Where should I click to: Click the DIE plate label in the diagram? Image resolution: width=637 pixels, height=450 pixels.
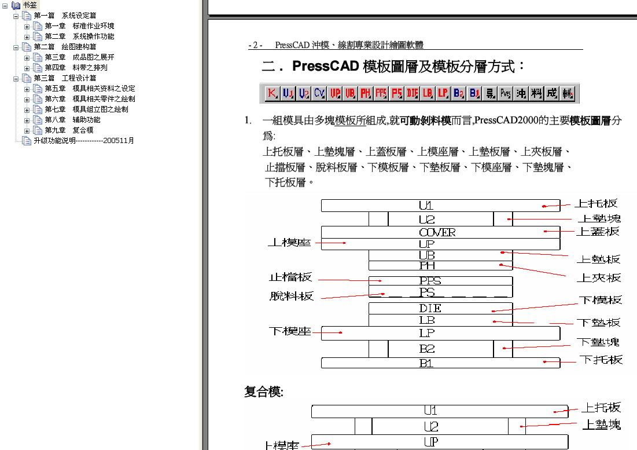coord(430,309)
